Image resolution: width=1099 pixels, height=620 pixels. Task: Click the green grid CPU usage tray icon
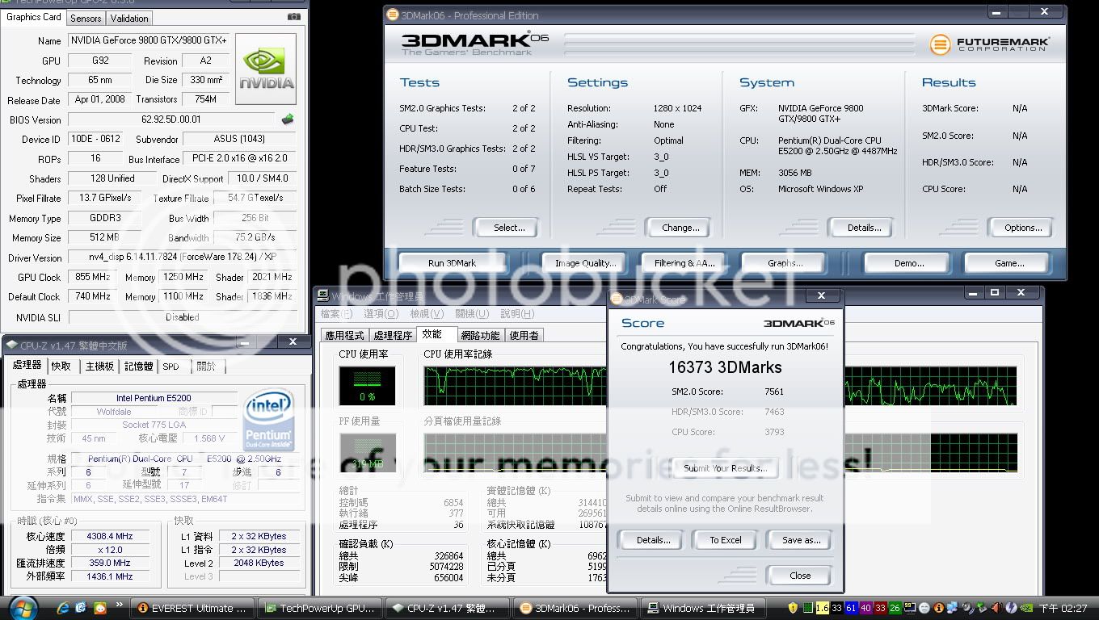tap(808, 607)
